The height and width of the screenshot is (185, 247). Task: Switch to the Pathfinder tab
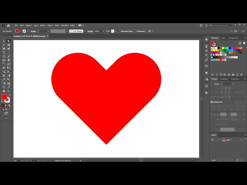point(224,79)
